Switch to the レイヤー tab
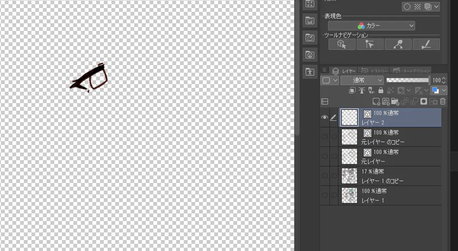Image resolution: width=458 pixels, height=251 pixels. 345,71
